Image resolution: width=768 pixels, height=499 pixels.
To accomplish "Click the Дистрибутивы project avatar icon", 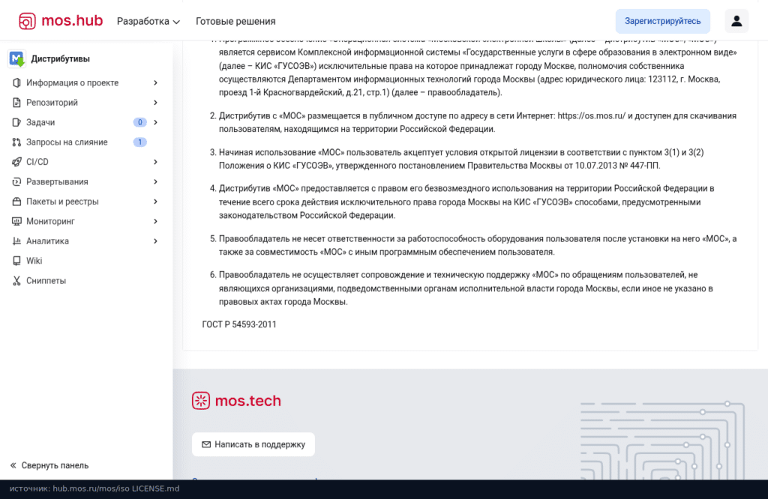I will point(17,58).
